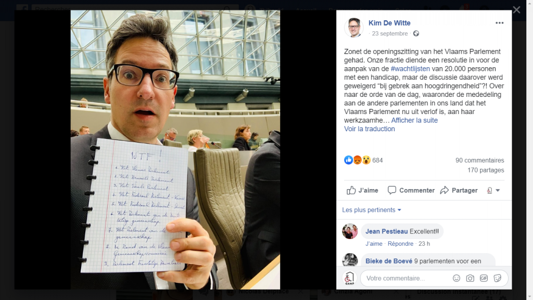
Task: View reactions list via like emoji icon
Action: click(348, 160)
